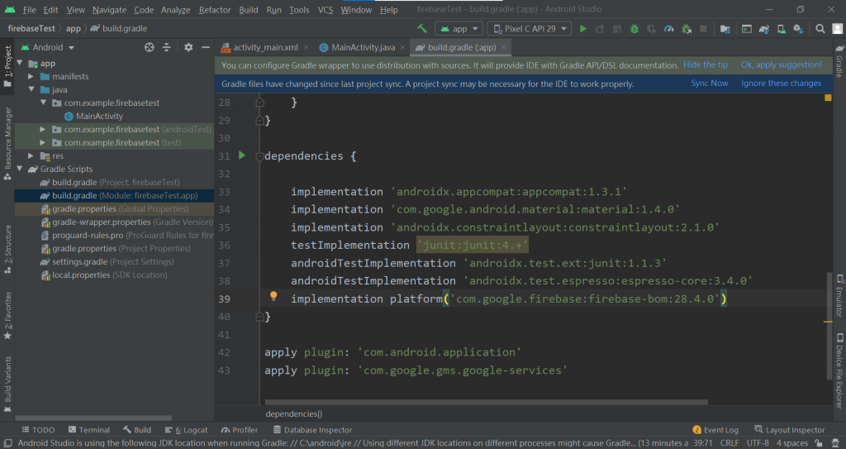Build project with the hammer icon
Screen dimensions: 846x449
422,28
